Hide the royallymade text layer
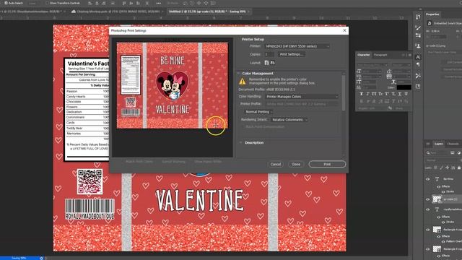The height and width of the screenshot is (260, 462). point(428,209)
